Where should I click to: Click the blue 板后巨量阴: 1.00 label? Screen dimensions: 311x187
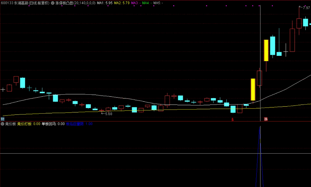[79, 124]
